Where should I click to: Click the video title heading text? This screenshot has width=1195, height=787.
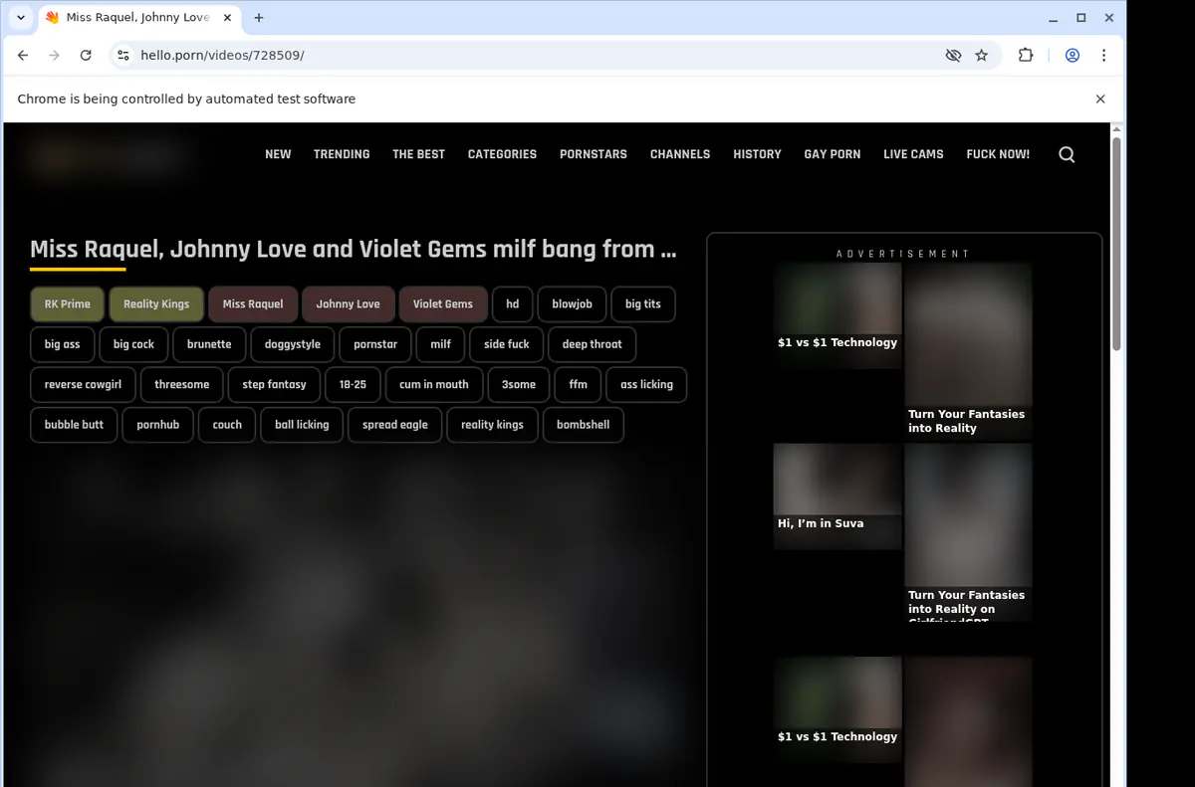[x=354, y=249]
